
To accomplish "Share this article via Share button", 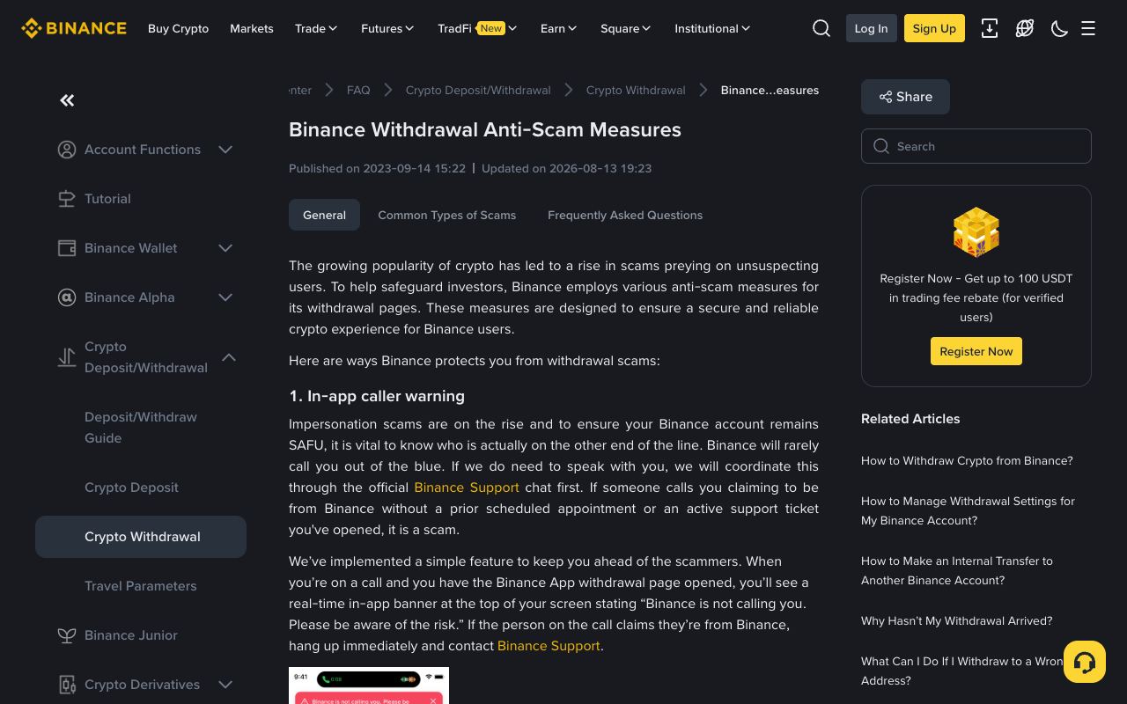I will point(905,97).
